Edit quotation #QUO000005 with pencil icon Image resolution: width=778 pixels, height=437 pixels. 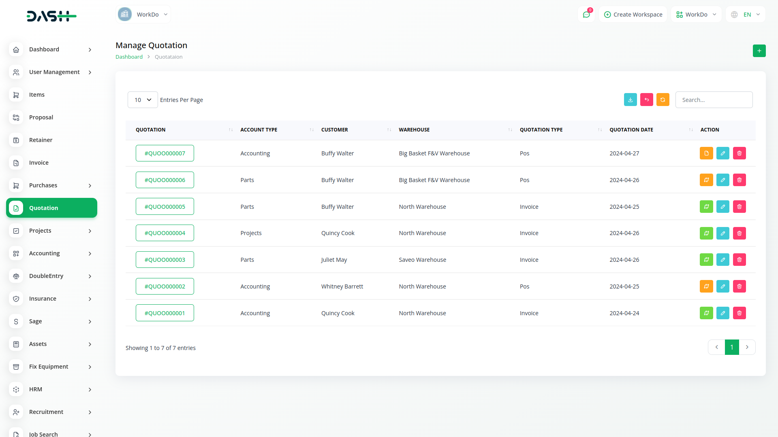722,207
